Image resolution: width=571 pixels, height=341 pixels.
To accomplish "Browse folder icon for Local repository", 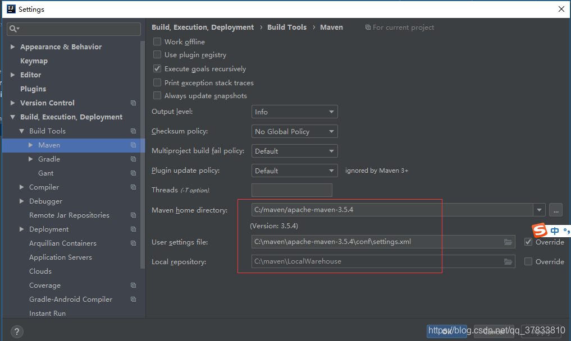I will (x=508, y=262).
